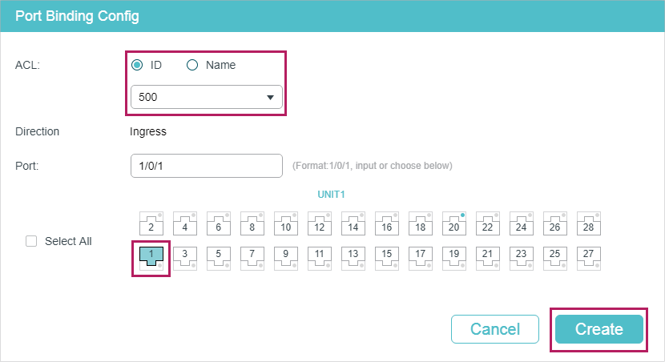Select port 23 icon
665x362 pixels.
tap(522, 256)
